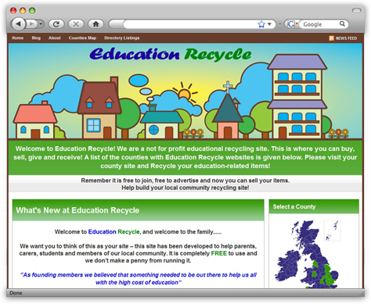
Task: Open the Google search engine selector icon
Action: tap(292, 24)
